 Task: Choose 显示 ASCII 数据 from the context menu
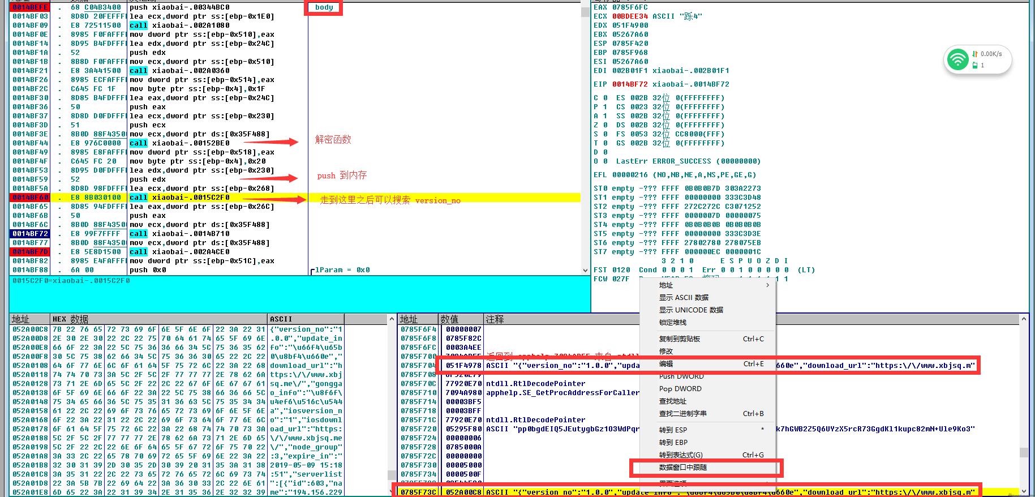pos(684,298)
